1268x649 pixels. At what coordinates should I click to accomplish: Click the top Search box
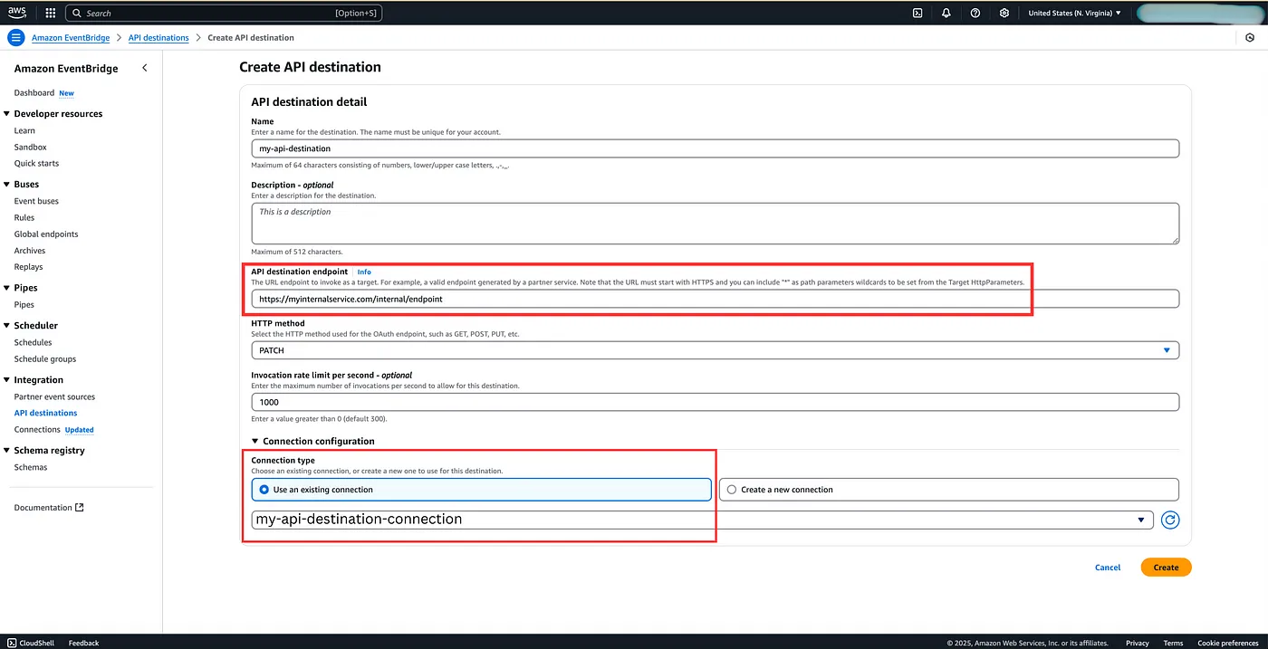tap(223, 13)
